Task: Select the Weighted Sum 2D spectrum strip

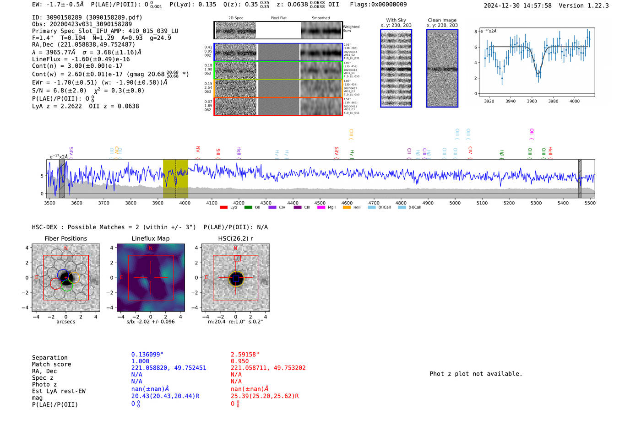Action: 278,31
